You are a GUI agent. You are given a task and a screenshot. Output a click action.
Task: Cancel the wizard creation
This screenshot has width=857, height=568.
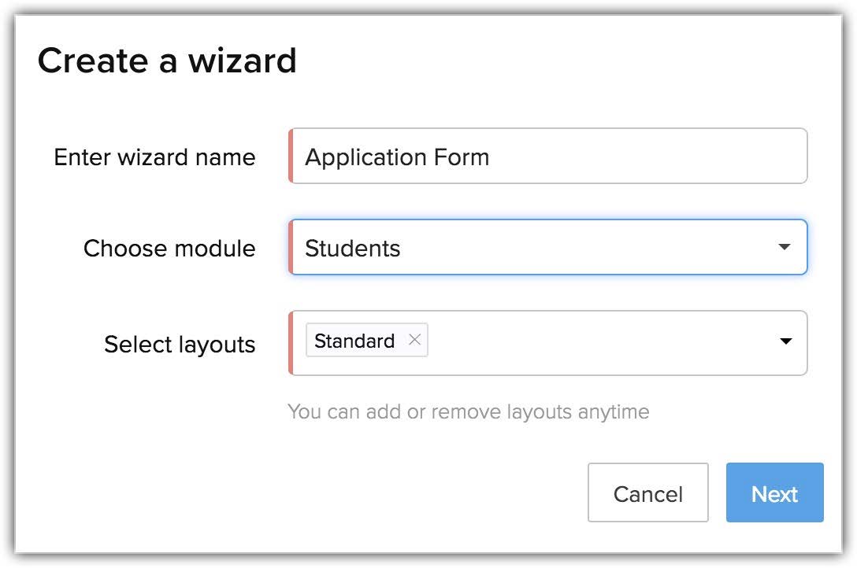point(647,493)
